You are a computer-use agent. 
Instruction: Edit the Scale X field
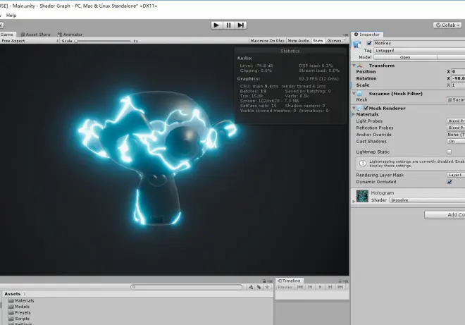click(458, 85)
